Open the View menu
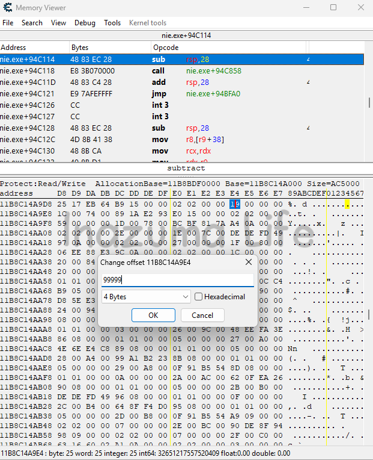 (x=59, y=23)
